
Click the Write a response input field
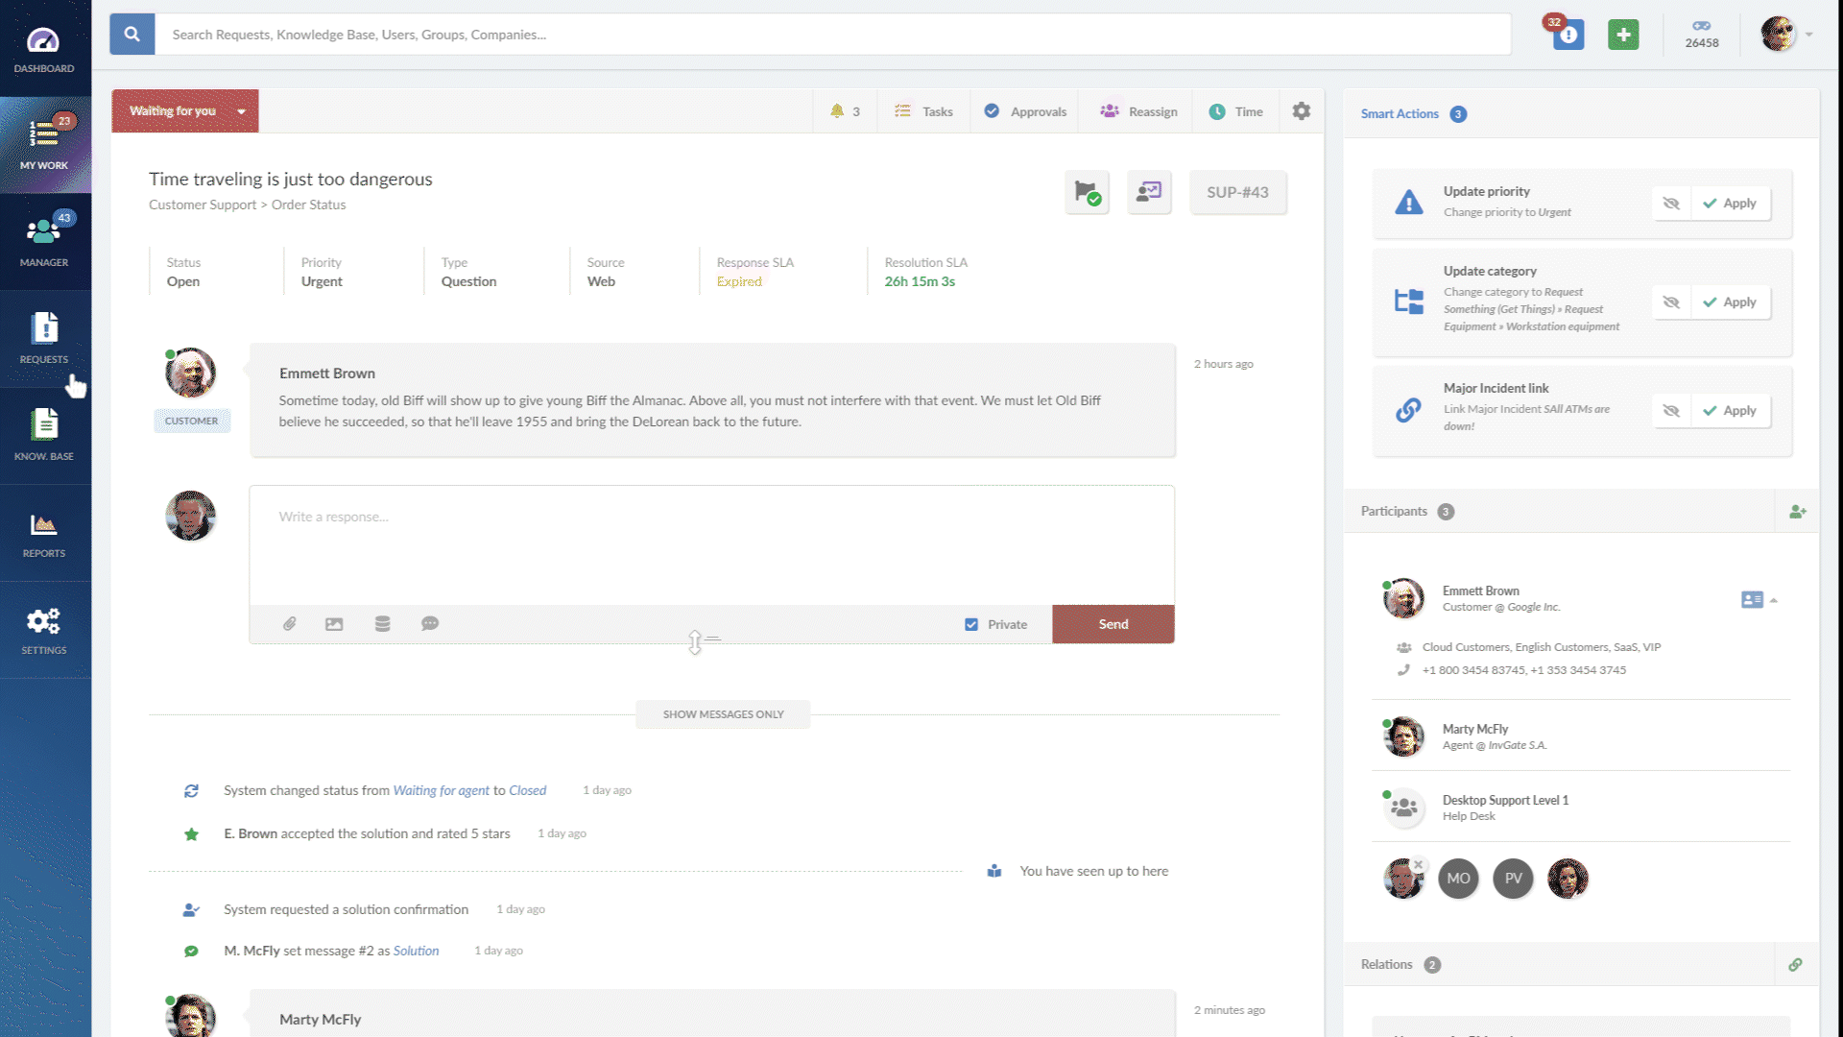[x=711, y=516]
